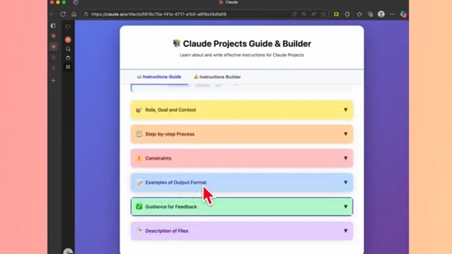
Task: Open the browser extensions icon beside the yellow extension
Action: tap(347, 14)
